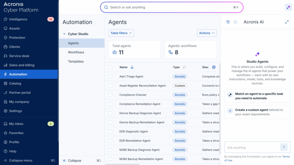The width and height of the screenshot is (294, 165).
Task: Open the Table filters dropdown
Action: point(121,33)
